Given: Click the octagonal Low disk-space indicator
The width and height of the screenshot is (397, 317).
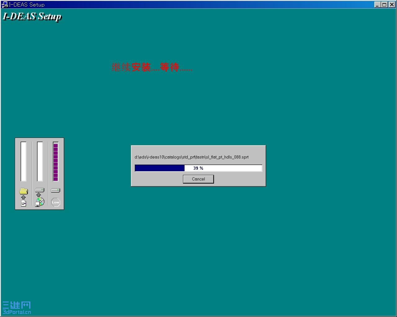Looking at the screenshot, I should [x=56, y=202].
